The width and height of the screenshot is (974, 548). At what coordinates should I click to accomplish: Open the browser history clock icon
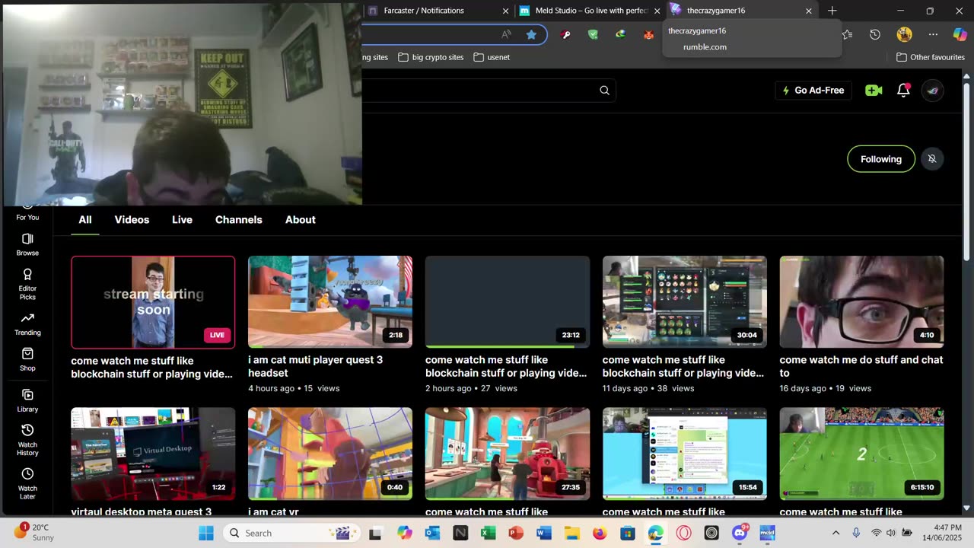pyautogui.click(x=875, y=34)
